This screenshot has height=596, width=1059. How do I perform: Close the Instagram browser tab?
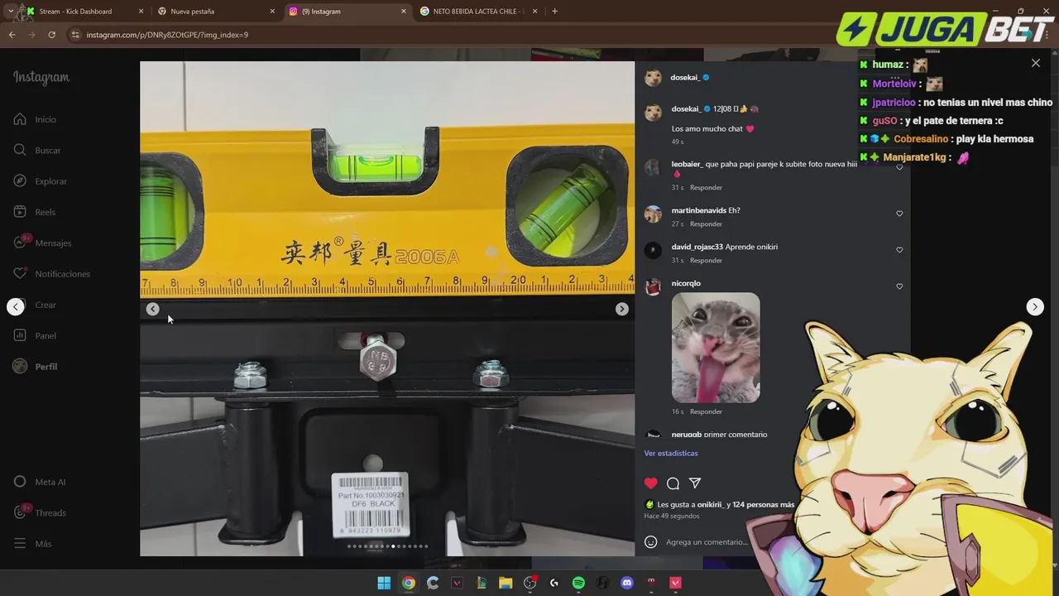[x=404, y=12]
